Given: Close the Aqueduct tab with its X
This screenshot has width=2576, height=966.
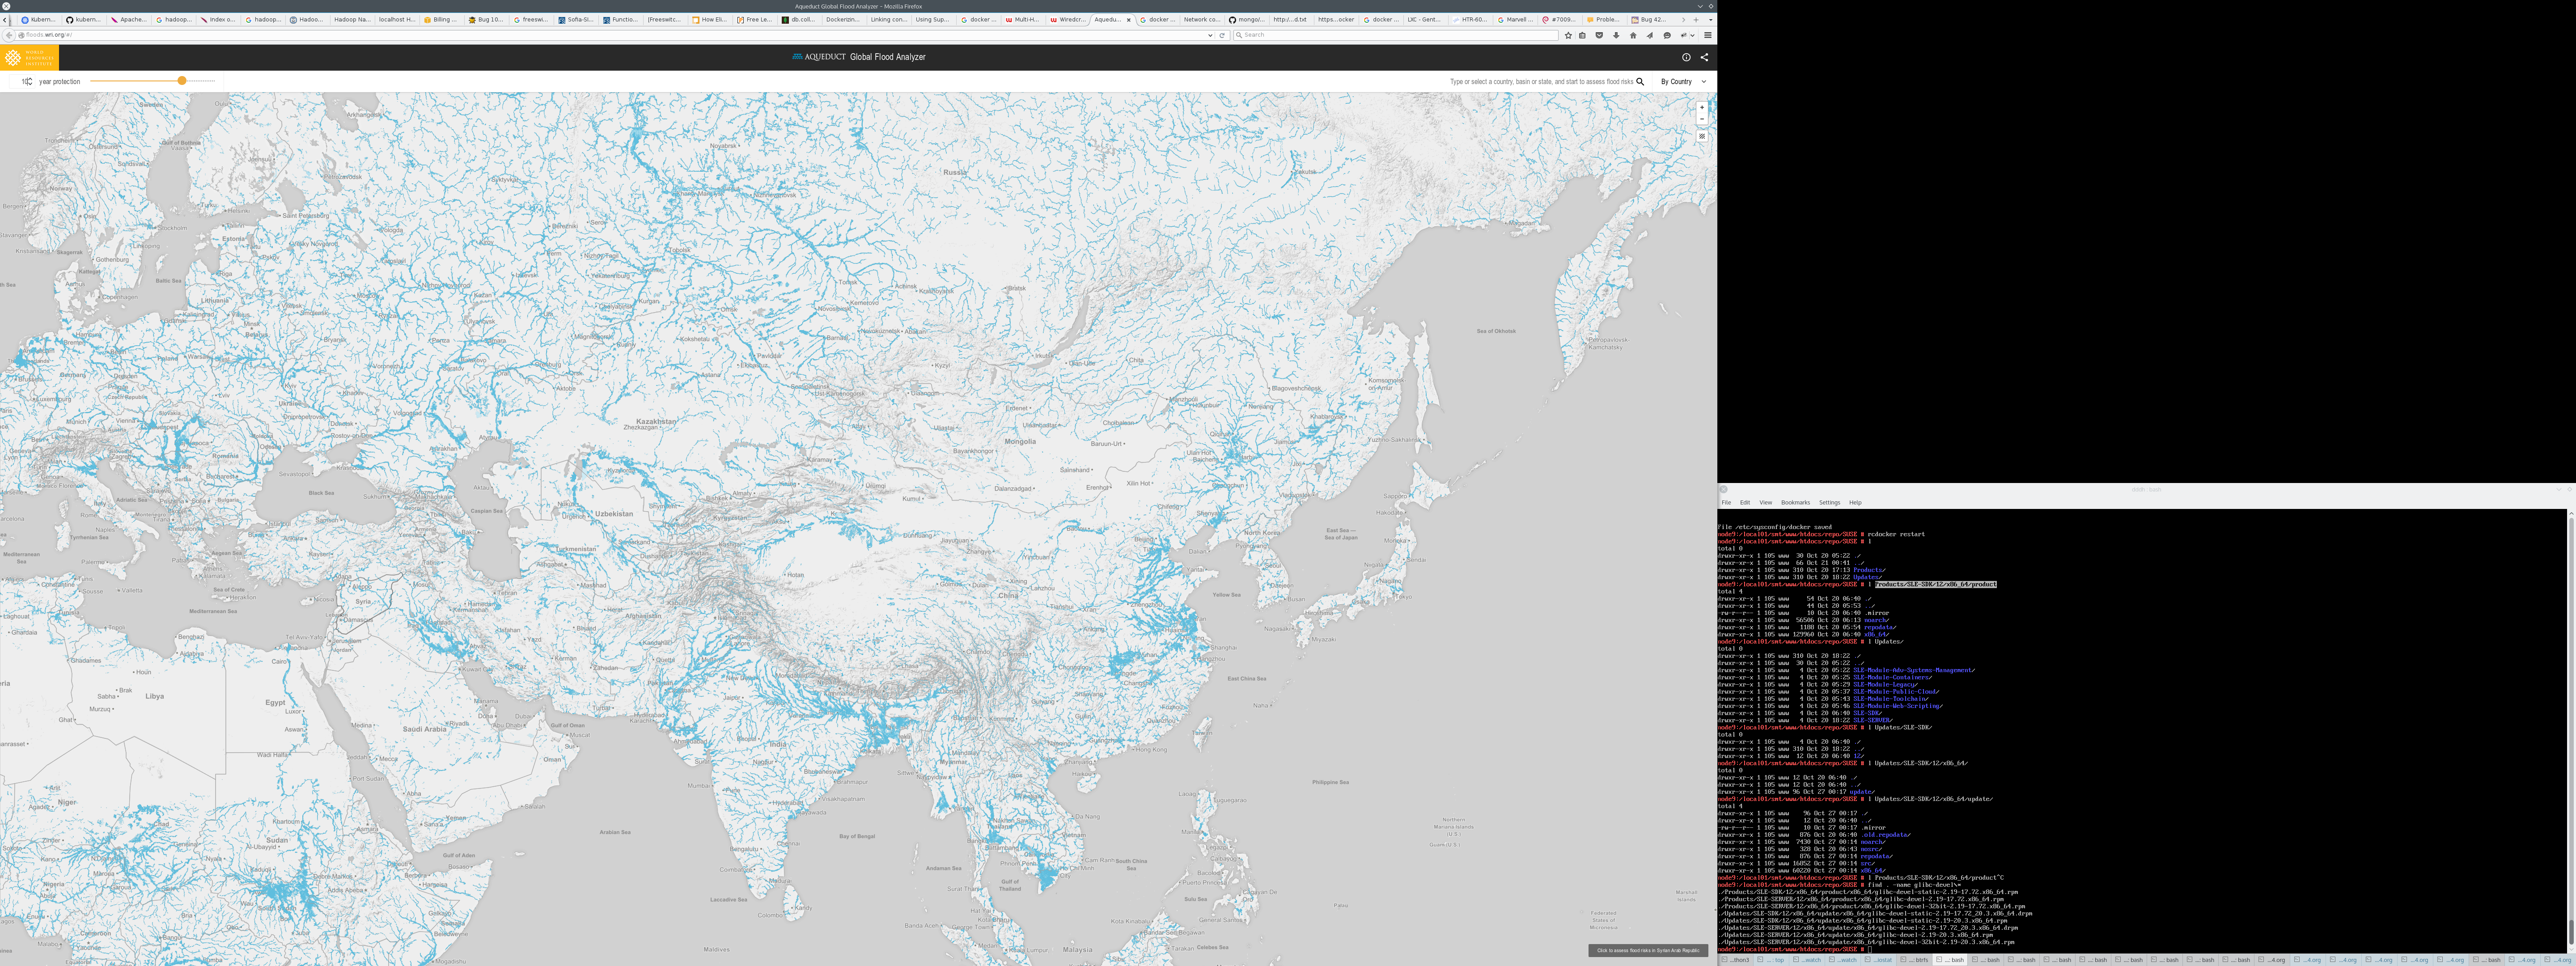Looking at the screenshot, I should tap(1128, 20).
